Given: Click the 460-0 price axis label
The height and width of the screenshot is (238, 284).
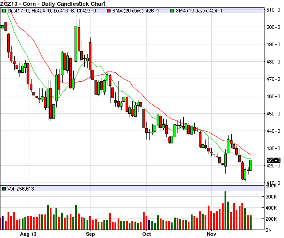Looking at the screenshot, I should coord(273,96).
